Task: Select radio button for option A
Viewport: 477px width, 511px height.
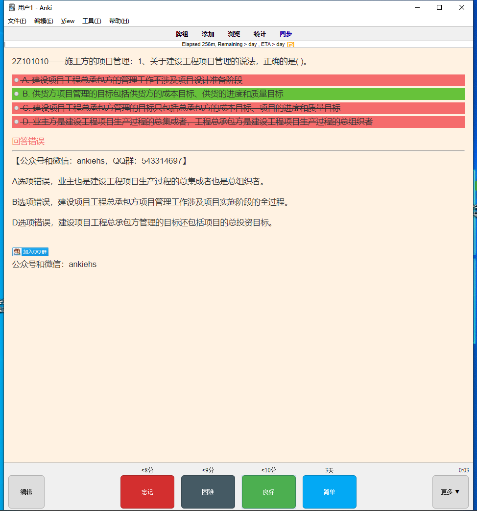Action: pyautogui.click(x=16, y=80)
